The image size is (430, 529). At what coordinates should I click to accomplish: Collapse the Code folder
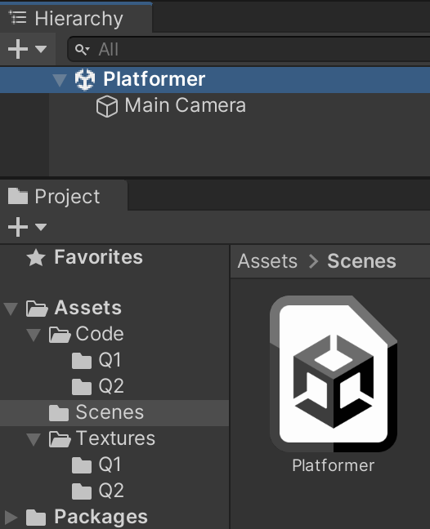(34, 335)
